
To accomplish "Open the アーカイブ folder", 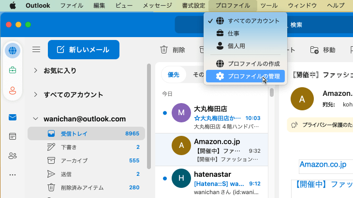I will tap(86, 160).
